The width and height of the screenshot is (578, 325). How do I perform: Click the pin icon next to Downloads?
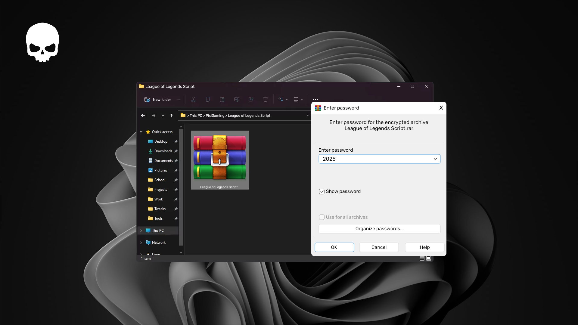[x=176, y=151]
